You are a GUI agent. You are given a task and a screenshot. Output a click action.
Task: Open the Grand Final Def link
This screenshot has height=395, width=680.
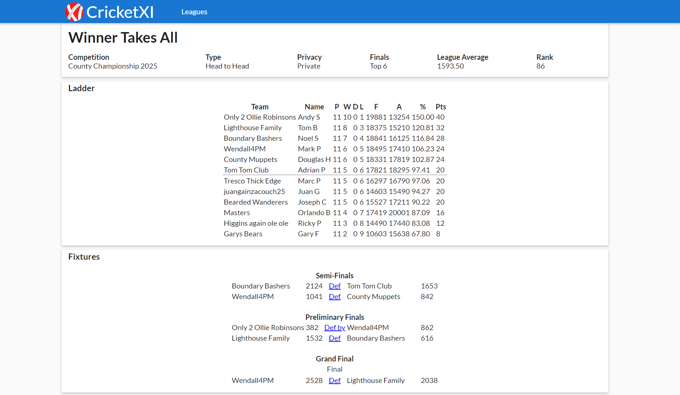335,381
